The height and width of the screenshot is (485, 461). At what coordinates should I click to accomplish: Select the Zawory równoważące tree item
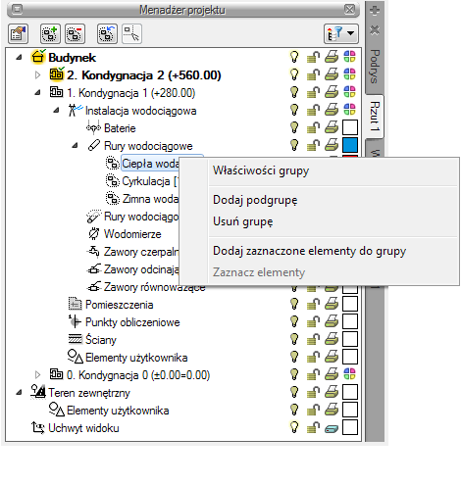click(155, 287)
